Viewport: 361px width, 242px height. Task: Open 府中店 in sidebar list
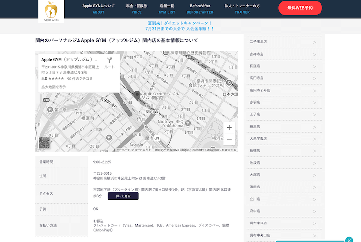point(284,211)
